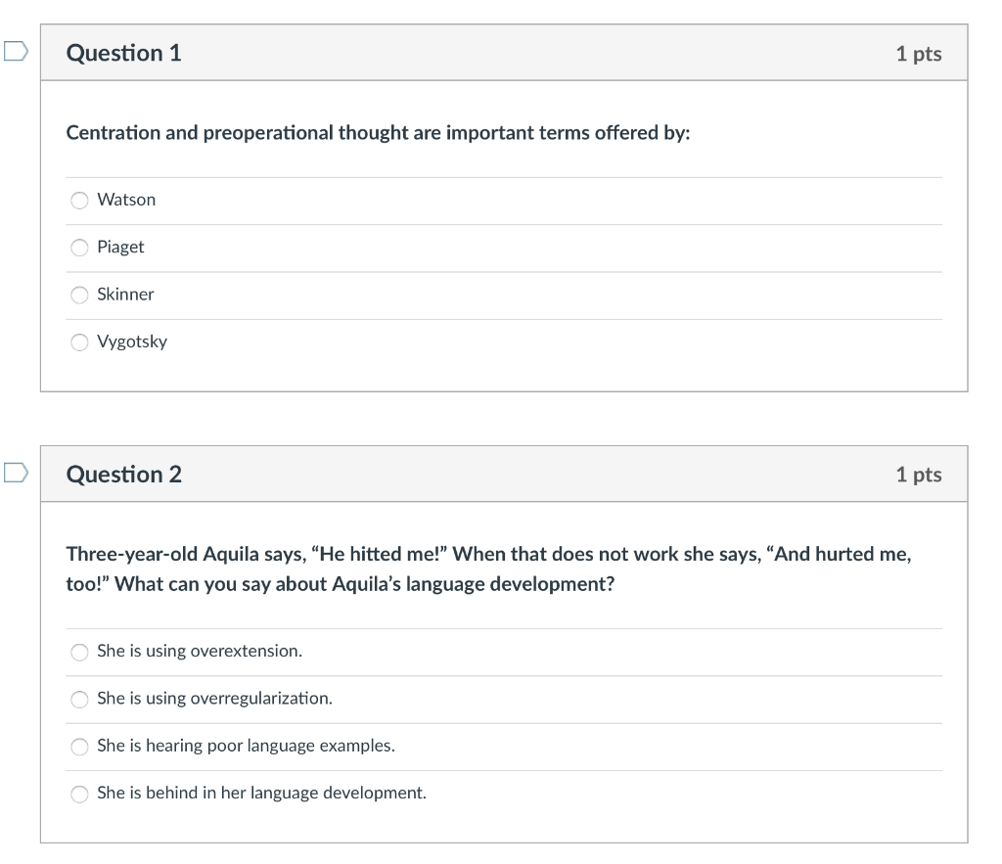Viewport: 1002px width, 864px height.
Task: Select the Watson radio button
Action: pyautogui.click(x=79, y=201)
